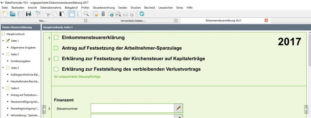Viewport: 311px width, 118px height.
Task: Click the calendar 17 year icon
Action: (38, 14)
